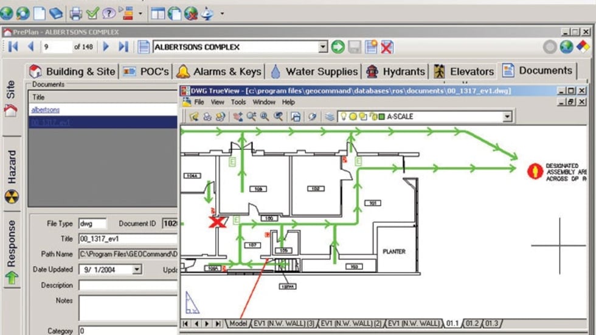
Task: Open the Tools menu in DWG TrueView
Action: (x=238, y=103)
